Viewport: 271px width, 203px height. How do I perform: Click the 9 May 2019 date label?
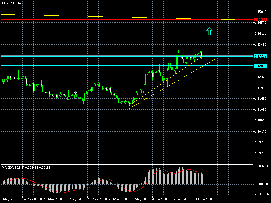9,199
